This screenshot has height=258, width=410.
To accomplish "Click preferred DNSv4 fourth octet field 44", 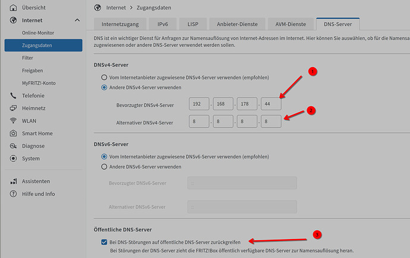I will (271, 104).
